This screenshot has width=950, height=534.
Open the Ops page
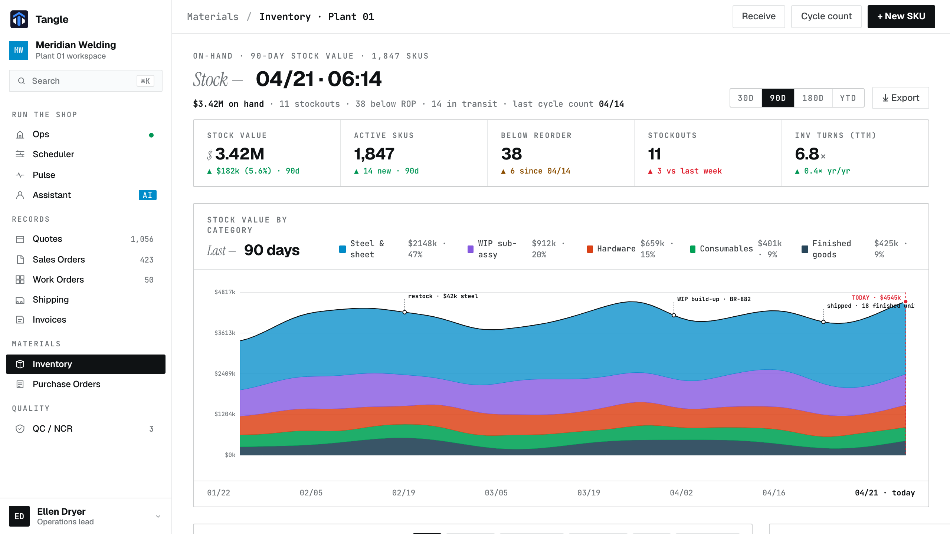click(86, 134)
